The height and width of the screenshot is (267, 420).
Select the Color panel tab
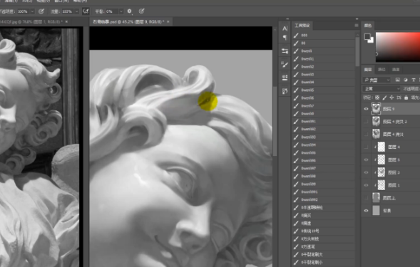click(368, 26)
